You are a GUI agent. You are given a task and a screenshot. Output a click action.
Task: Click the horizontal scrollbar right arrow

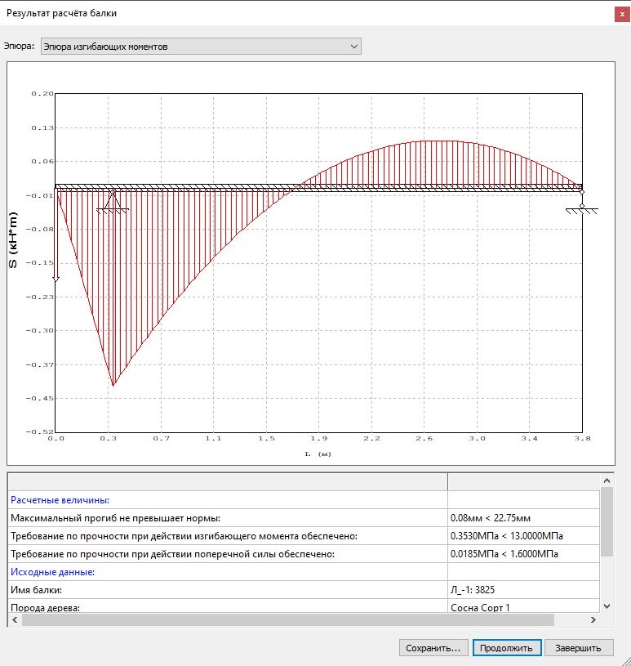click(x=593, y=619)
